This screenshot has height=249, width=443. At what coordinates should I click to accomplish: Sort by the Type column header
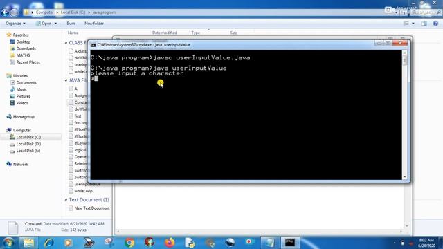(x=195, y=33)
